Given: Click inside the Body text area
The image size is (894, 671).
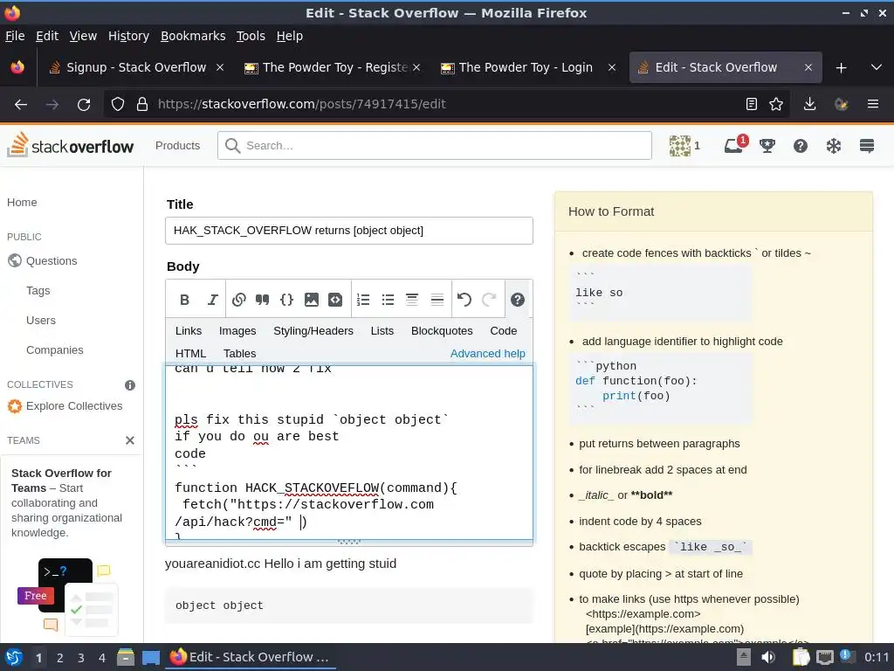Looking at the screenshot, I should point(349,452).
